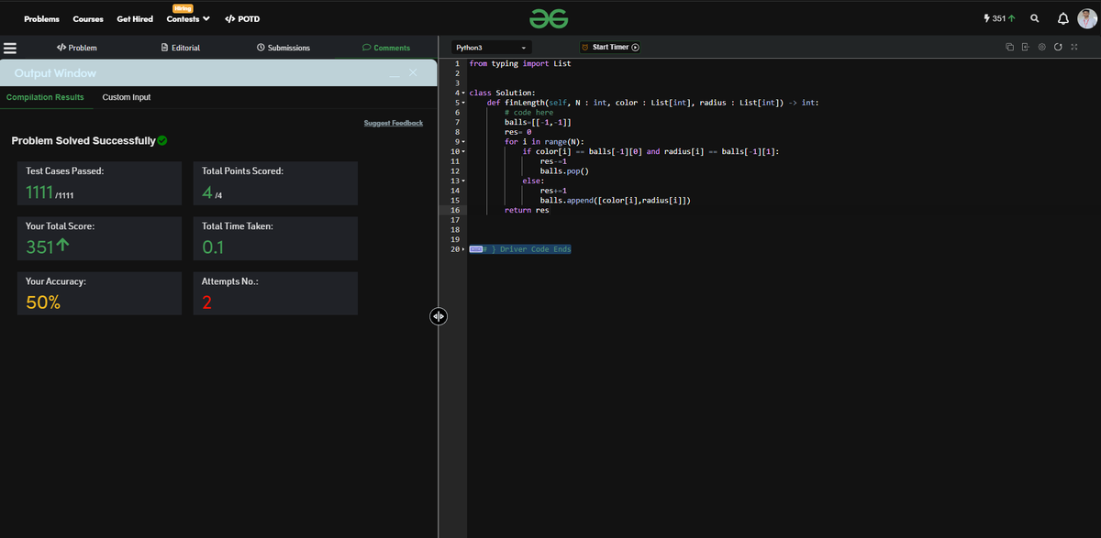This screenshot has height=538, width=1101.
Task: Copy the code with the copy icon
Action: point(1009,48)
